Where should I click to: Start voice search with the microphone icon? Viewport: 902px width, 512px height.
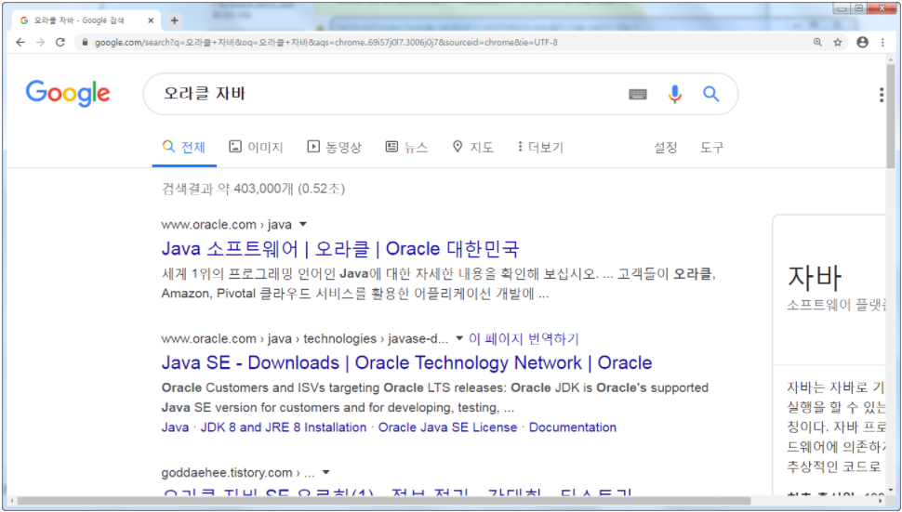coord(675,94)
